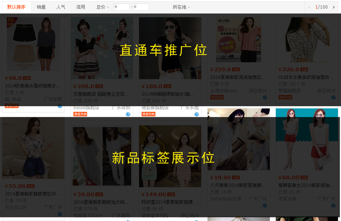Click the blue chat icon for 马文杰159
Screen dimensions: 341x221
tap(60, 214)
